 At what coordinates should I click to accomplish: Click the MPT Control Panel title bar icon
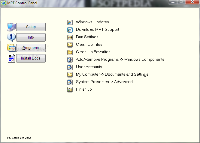point(3,3)
